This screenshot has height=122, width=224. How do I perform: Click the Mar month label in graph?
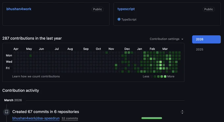point(165,49)
